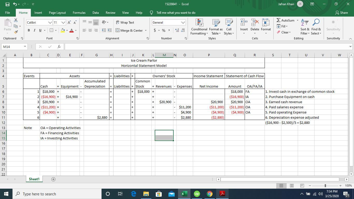The height and width of the screenshot is (199, 354).
Task: Toggle Bold formatting
Action: point(29,31)
